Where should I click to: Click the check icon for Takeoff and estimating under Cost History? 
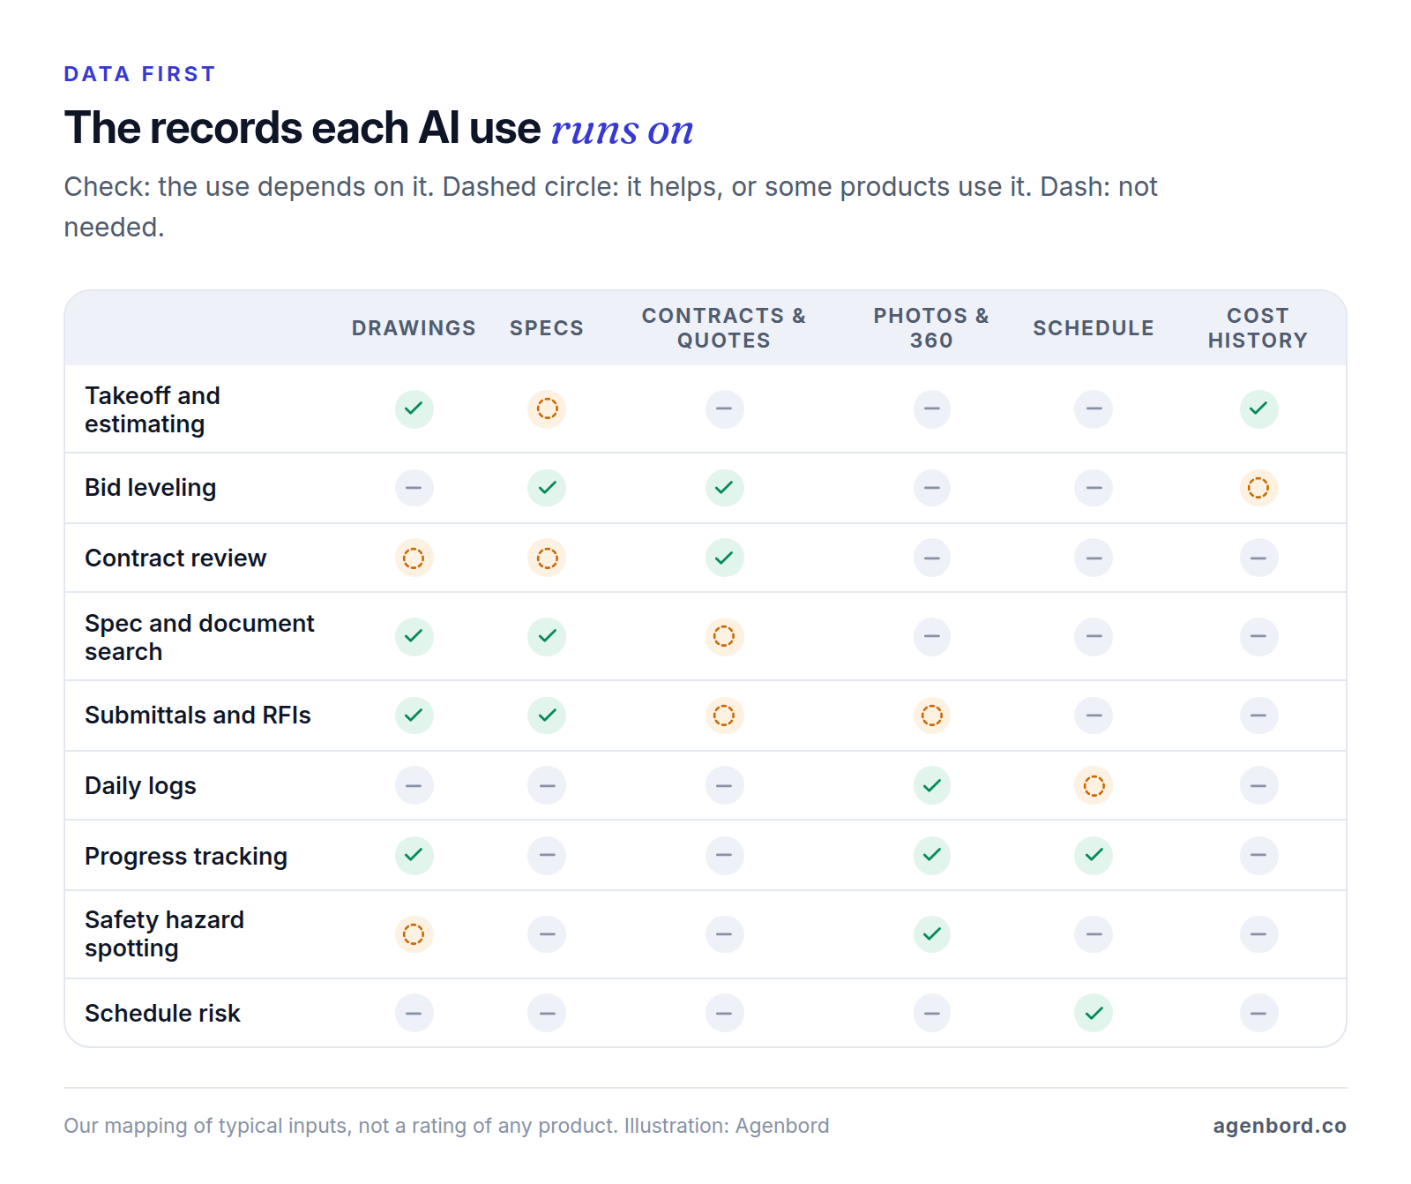(x=1258, y=408)
